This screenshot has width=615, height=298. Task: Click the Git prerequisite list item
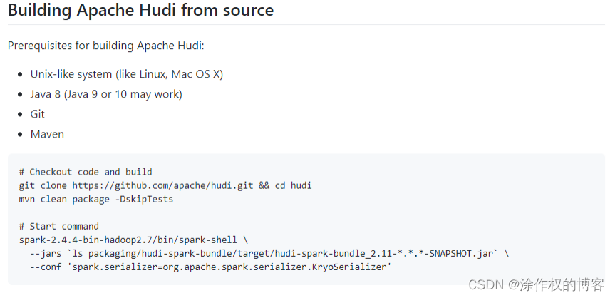(x=38, y=114)
